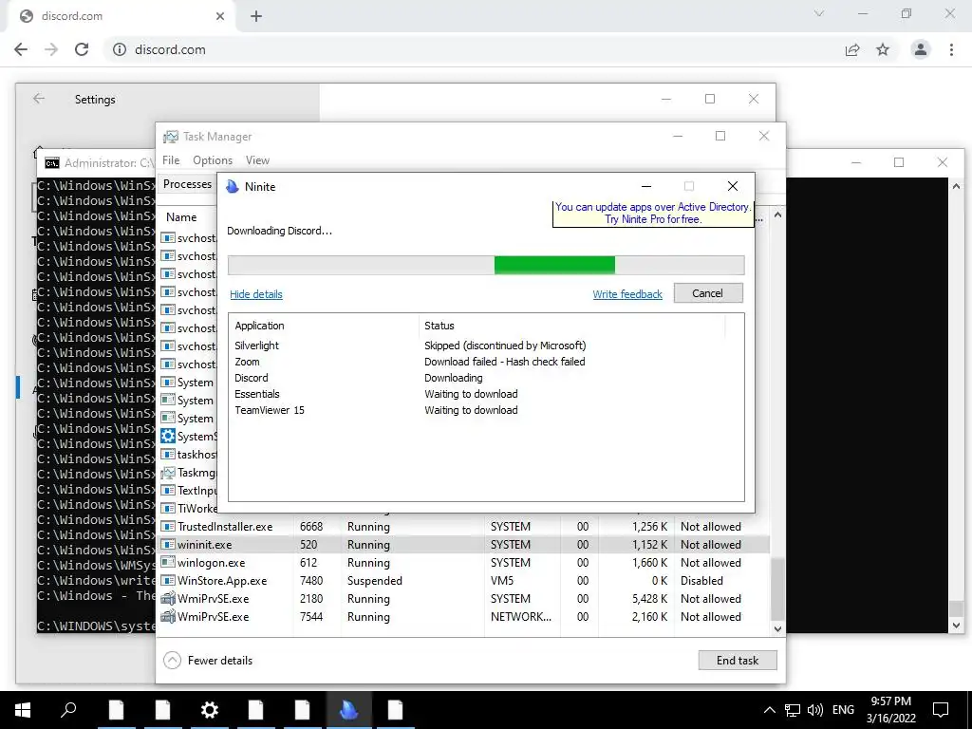Open Task Manager Options menu
Screen dimensions: 972x729
point(213,159)
